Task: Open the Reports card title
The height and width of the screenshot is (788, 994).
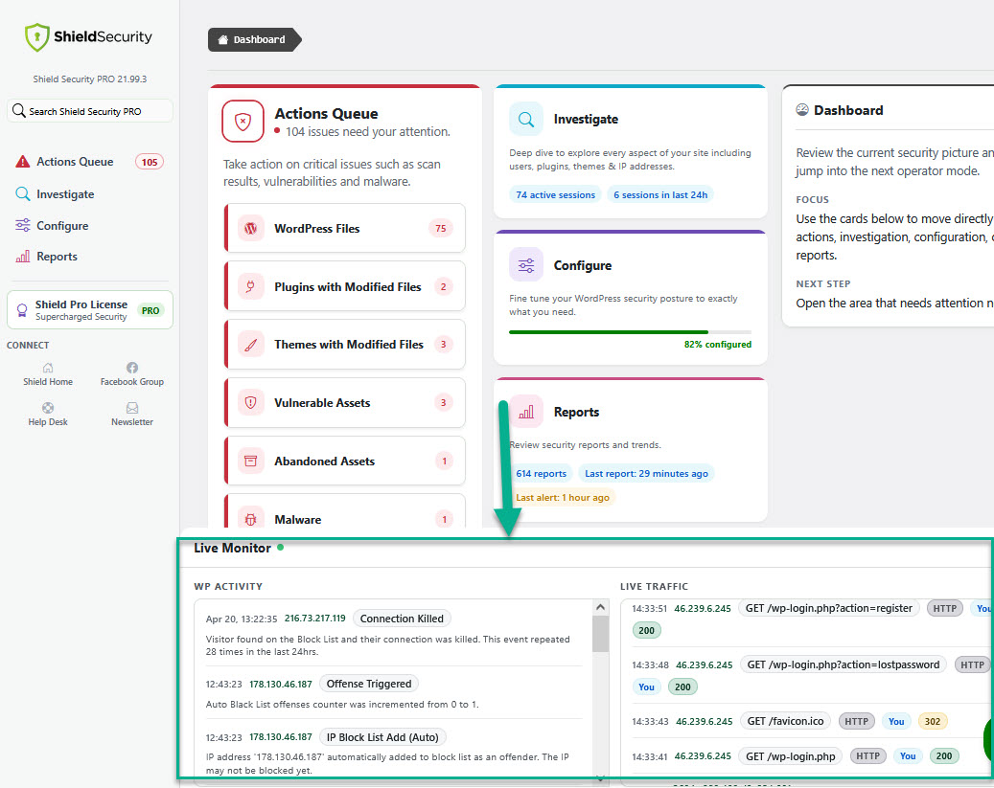Action: coord(576,412)
